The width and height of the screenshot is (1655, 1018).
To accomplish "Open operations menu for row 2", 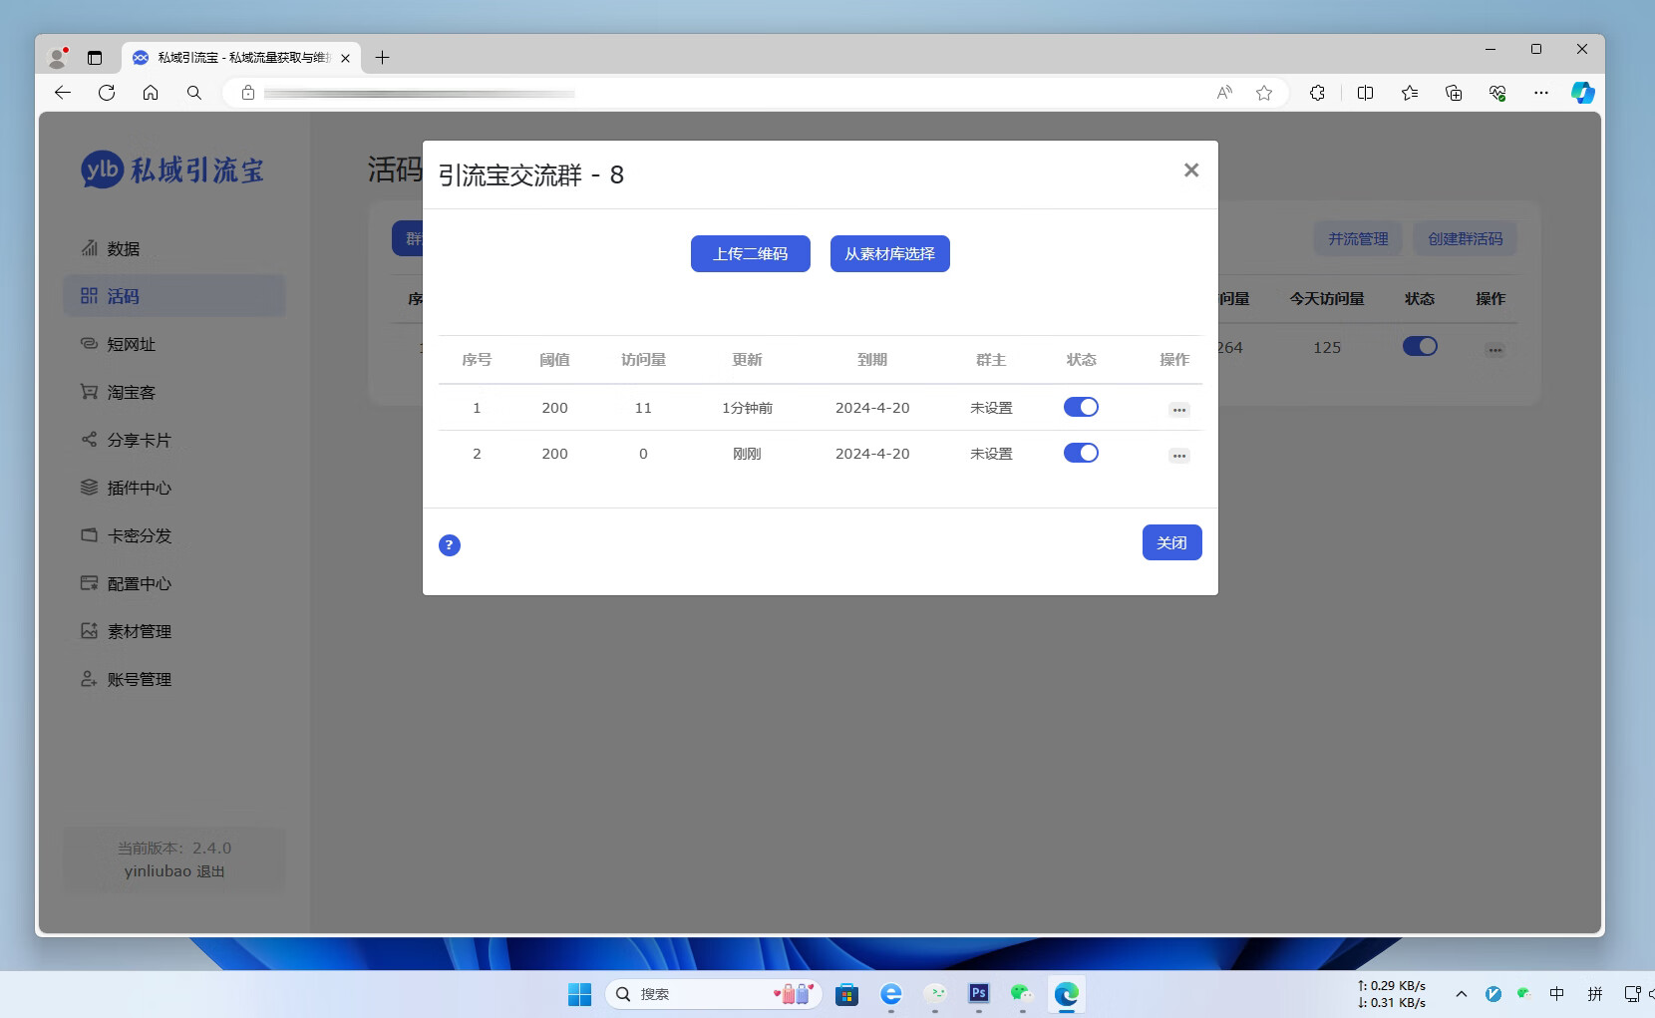I will coord(1179,455).
